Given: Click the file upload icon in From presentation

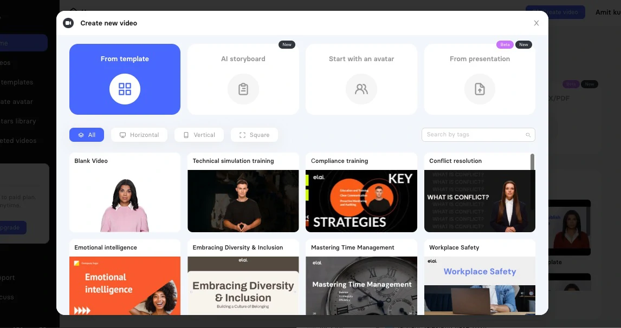Looking at the screenshot, I should pyautogui.click(x=480, y=89).
